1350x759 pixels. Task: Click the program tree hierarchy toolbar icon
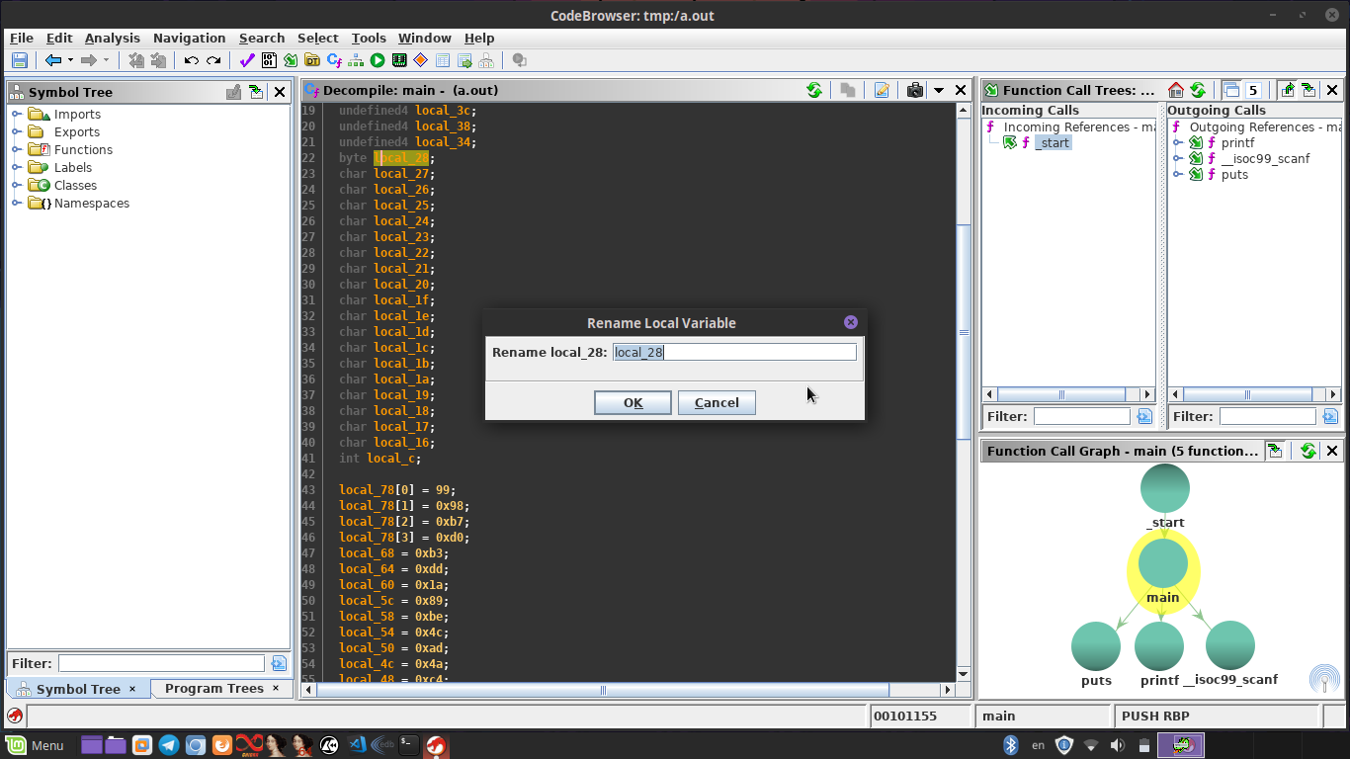(486, 60)
